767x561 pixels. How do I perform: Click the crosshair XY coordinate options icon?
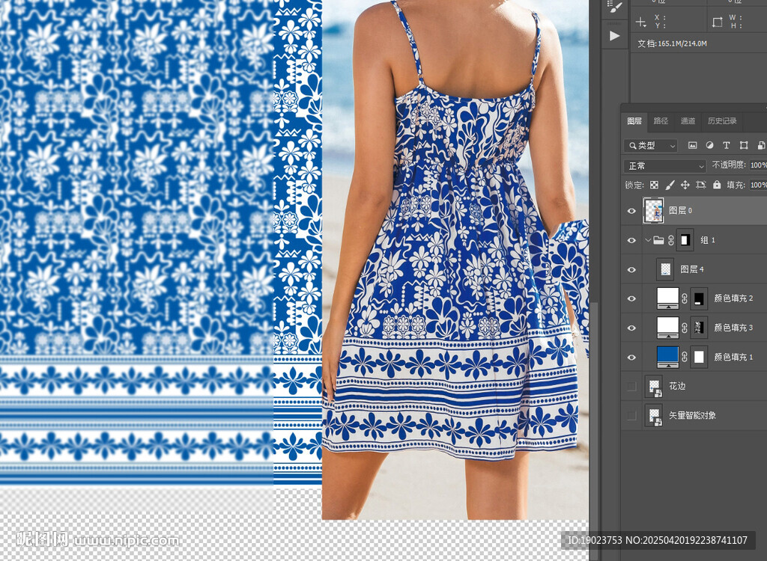coord(640,22)
